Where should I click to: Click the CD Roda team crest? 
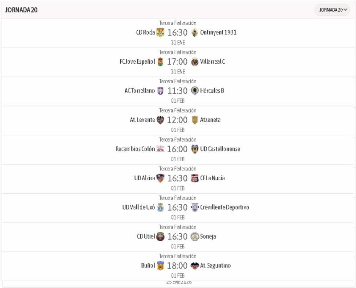(x=160, y=32)
